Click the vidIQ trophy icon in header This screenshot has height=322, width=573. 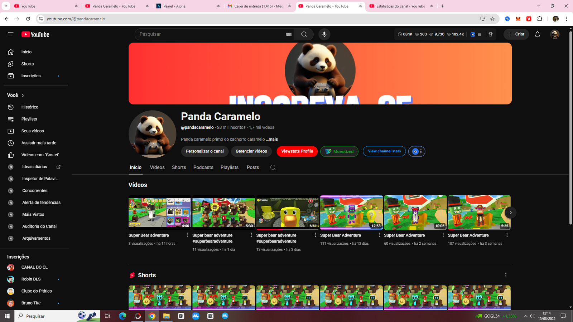click(491, 34)
